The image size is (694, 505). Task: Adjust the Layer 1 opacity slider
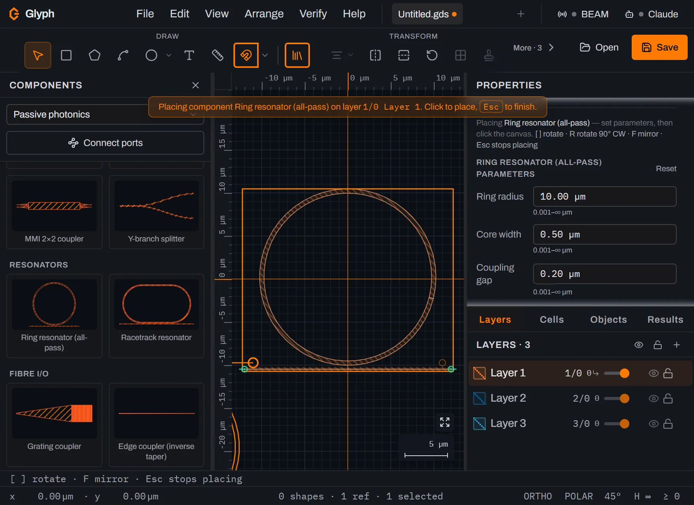pos(617,373)
